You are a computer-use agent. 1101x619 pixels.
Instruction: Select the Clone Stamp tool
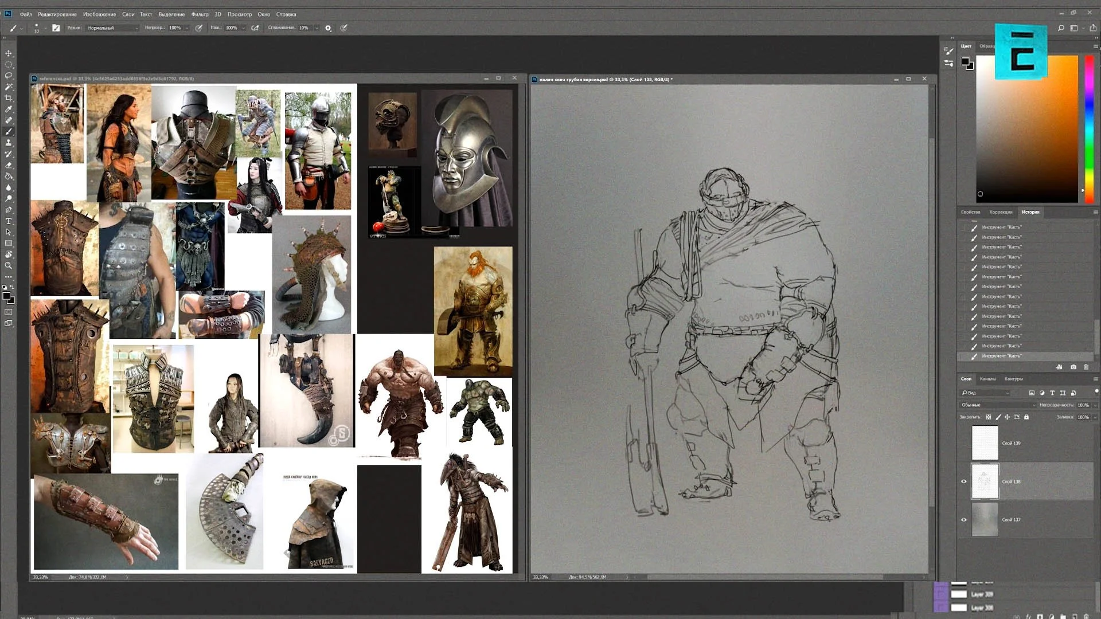click(9, 143)
